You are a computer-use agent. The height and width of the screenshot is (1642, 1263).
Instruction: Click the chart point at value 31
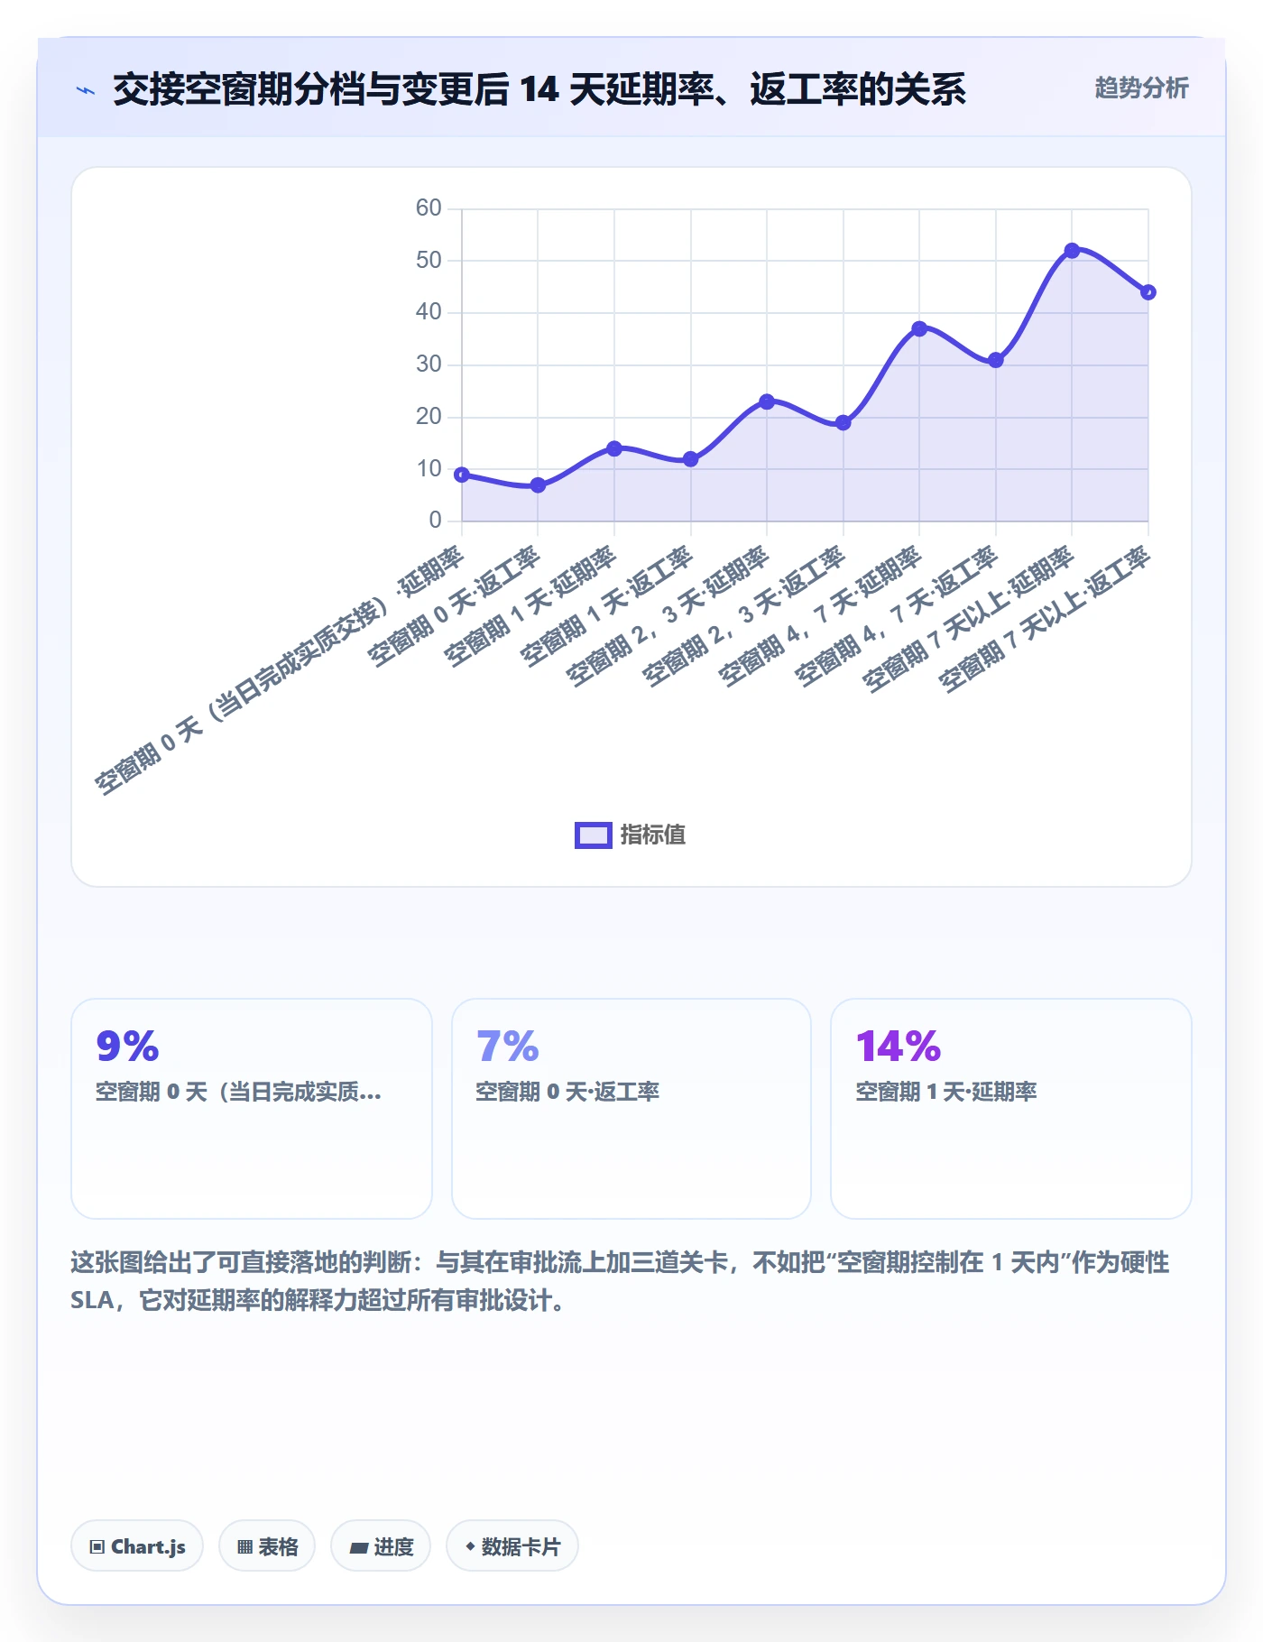tap(995, 360)
